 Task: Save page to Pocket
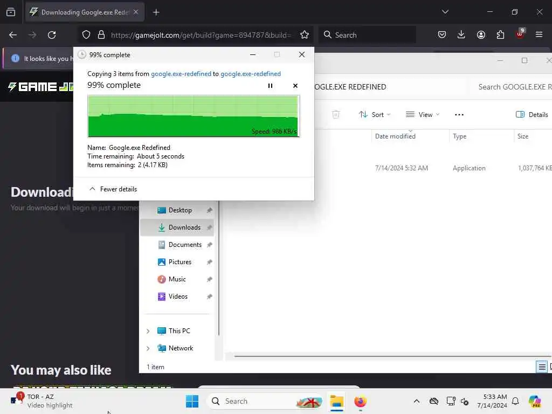coord(442,35)
